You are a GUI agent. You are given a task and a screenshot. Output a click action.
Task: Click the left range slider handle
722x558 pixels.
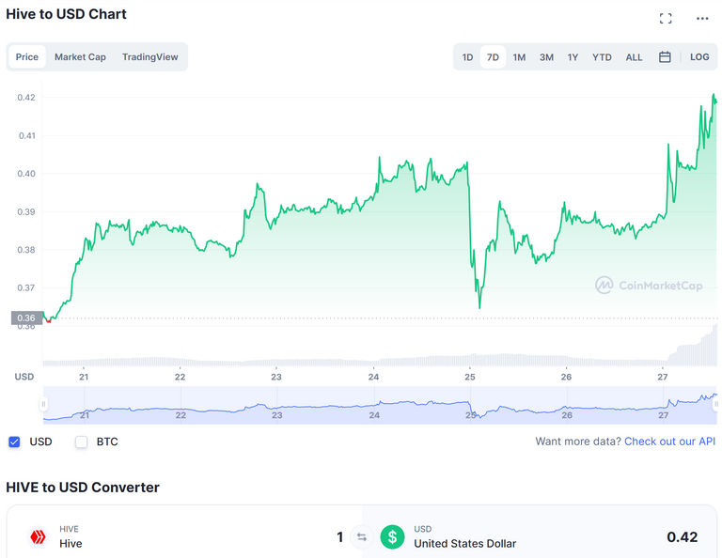[43, 404]
